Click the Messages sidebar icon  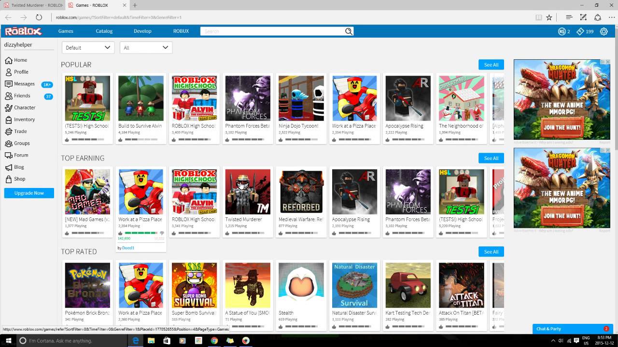click(9, 84)
